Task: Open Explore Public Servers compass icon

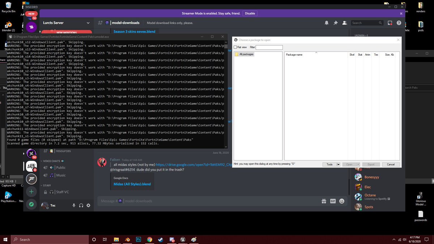Action: pos(31,204)
